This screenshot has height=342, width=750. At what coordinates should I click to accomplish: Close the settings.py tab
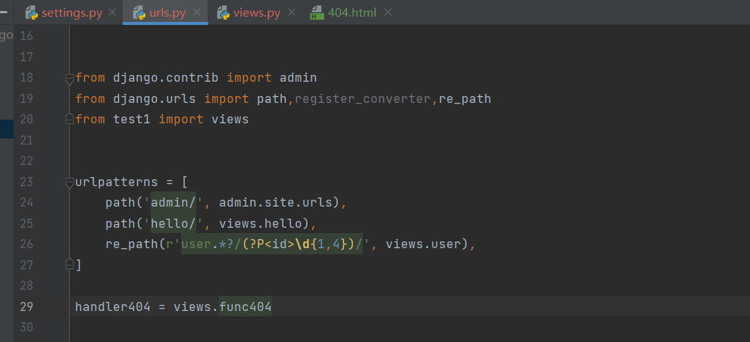(112, 12)
